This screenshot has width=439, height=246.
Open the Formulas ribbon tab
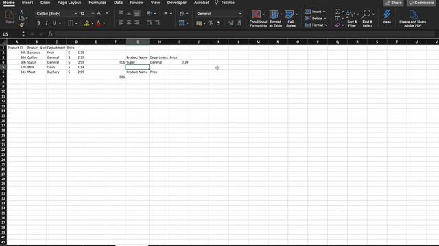pyautogui.click(x=97, y=3)
